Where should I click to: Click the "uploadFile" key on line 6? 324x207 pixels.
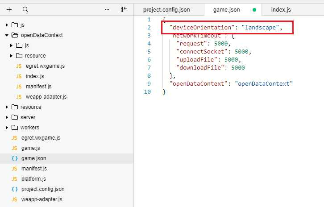pos(197,60)
